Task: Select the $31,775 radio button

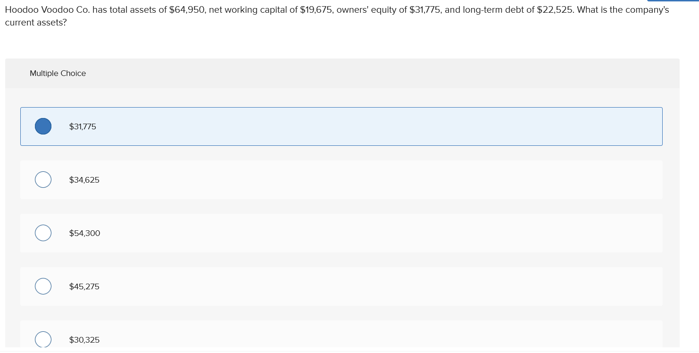Action: [43, 126]
